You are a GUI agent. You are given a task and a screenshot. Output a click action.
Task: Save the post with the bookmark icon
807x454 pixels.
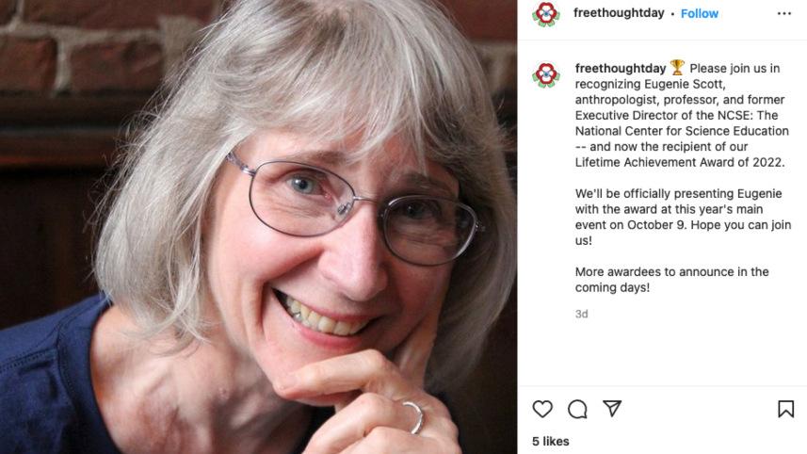pos(785,409)
